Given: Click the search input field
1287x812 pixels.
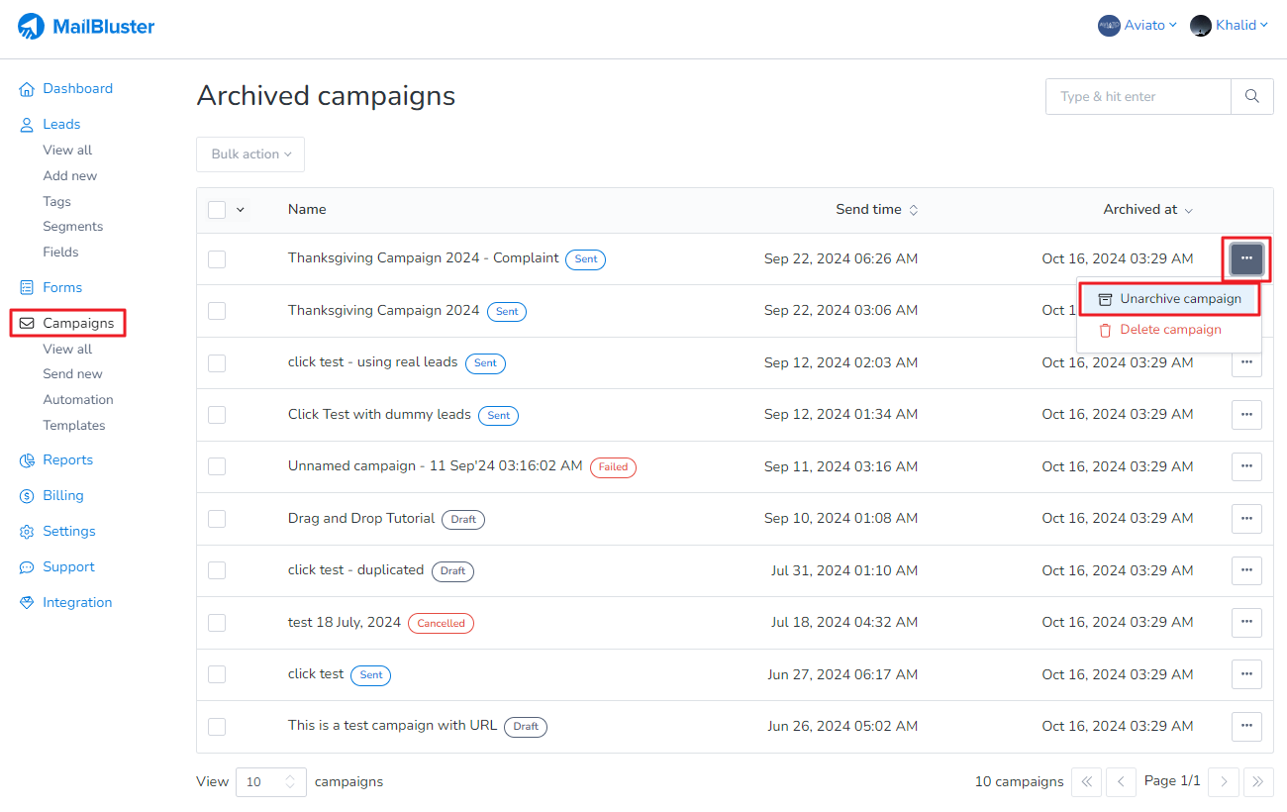Looking at the screenshot, I should click(x=1138, y=97).
